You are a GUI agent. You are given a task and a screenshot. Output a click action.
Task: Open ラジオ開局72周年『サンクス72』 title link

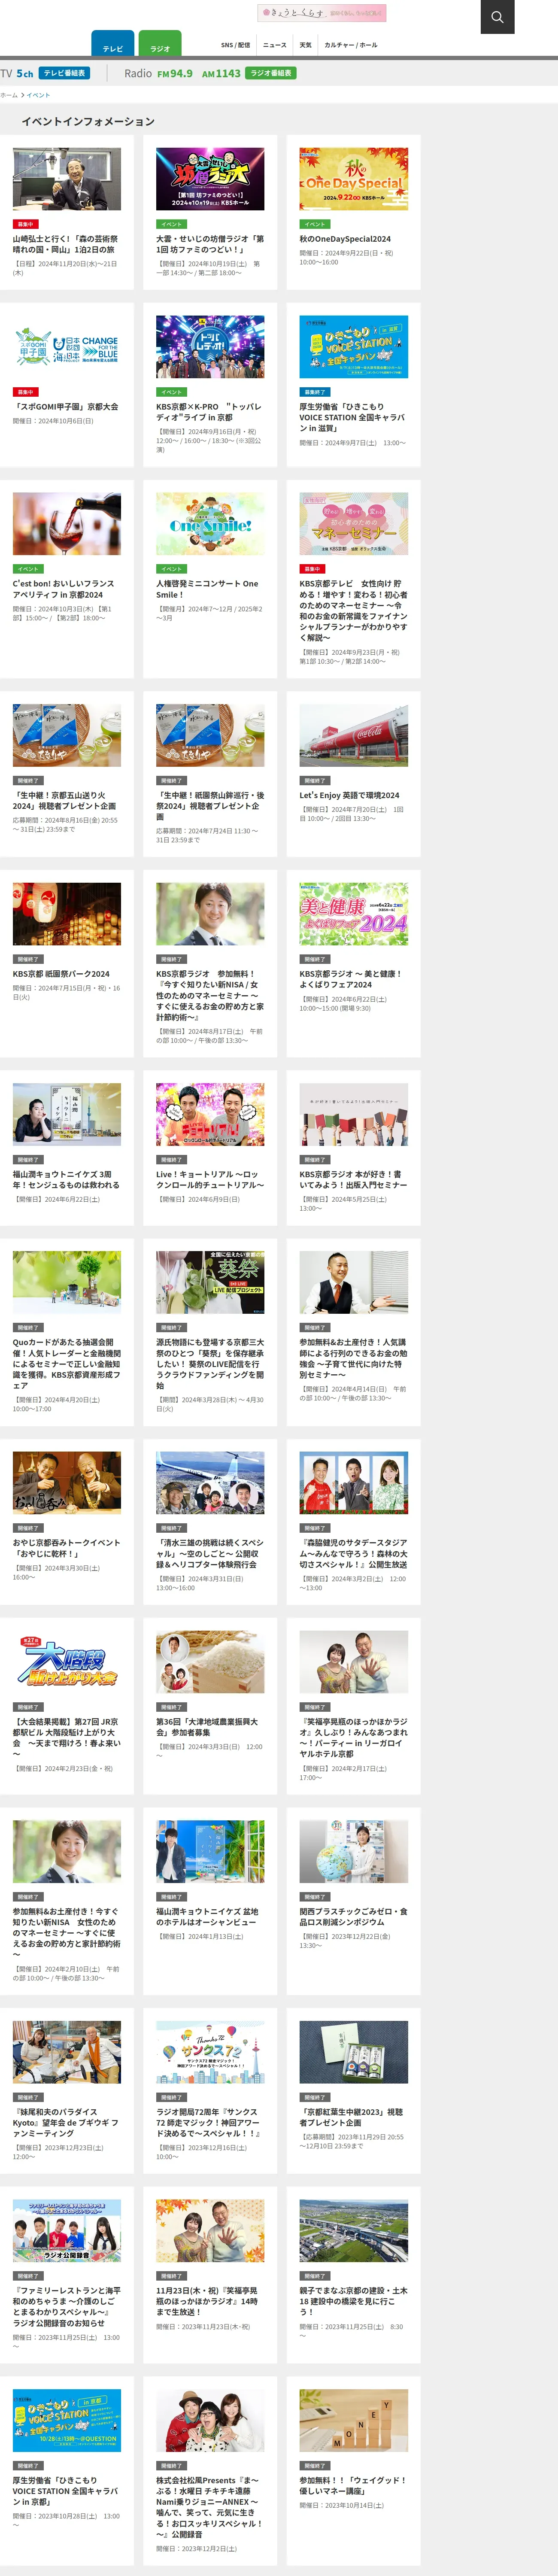[x=209, y=2123]
